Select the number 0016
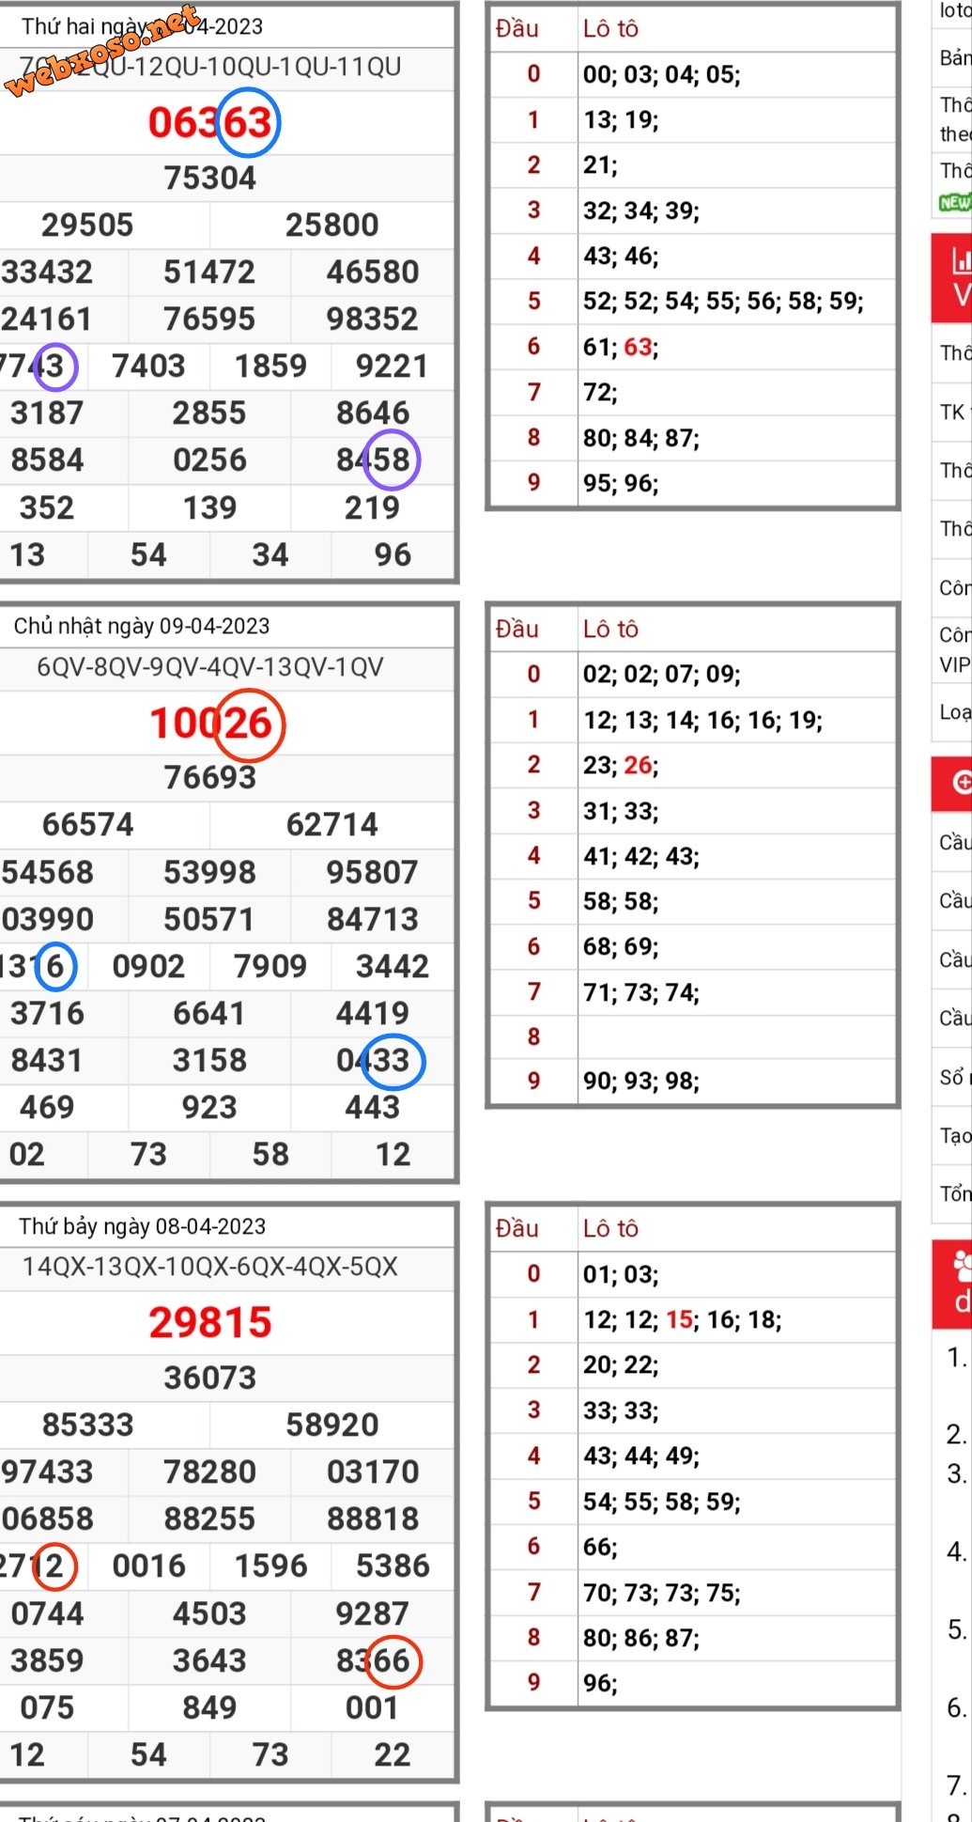The height and width of the screenshot is (1822, 972). point(148,1565)
